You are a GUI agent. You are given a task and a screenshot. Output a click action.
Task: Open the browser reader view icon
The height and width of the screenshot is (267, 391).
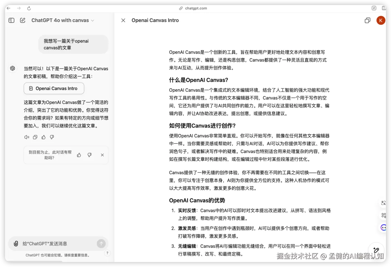pyautogui.click(x=374, y=8)
